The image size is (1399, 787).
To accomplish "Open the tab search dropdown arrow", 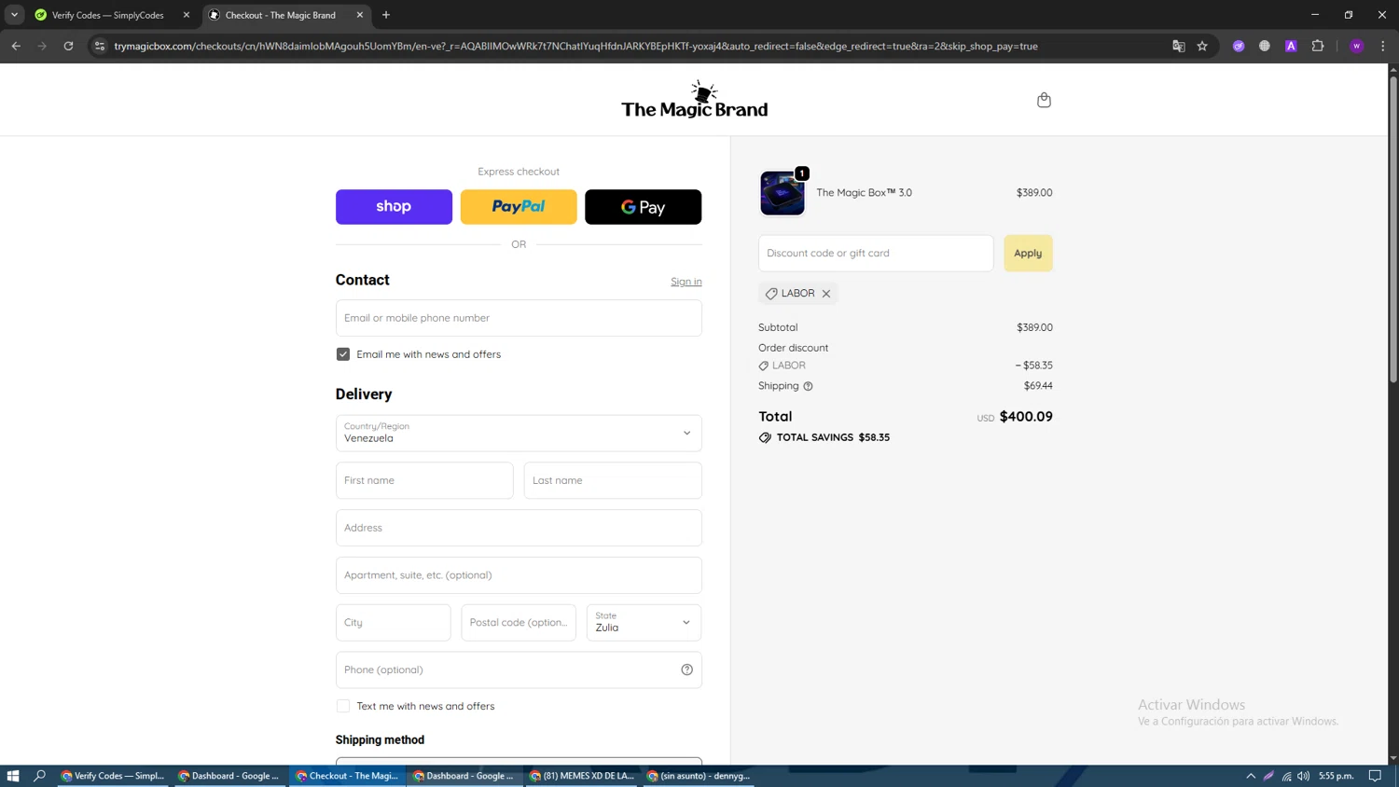I will [14, 15].
